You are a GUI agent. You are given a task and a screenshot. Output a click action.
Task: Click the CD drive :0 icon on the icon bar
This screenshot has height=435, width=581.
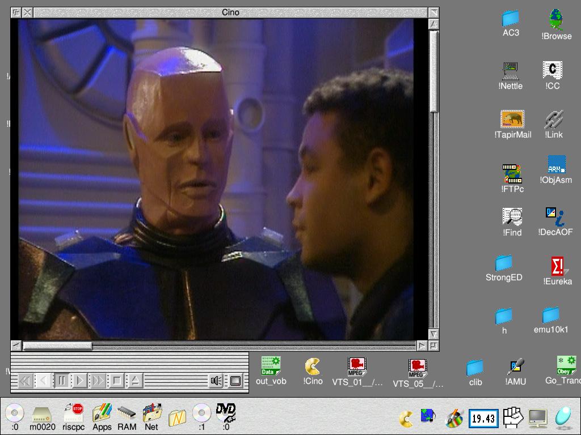(x=14, y=417)
